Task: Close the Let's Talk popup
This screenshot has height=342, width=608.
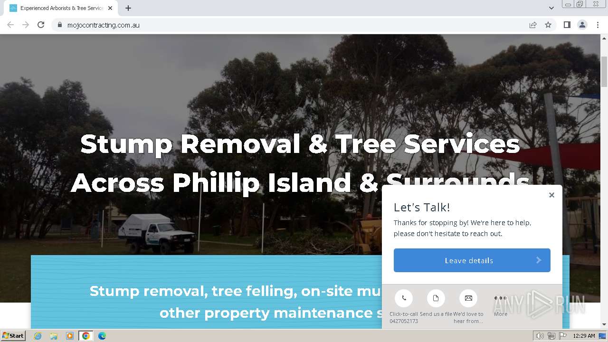Action: pos(551,195)
